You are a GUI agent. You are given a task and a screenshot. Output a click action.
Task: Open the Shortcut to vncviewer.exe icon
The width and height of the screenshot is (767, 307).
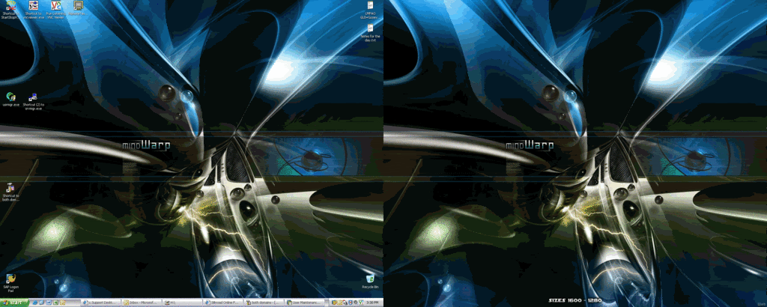(33, 9)
